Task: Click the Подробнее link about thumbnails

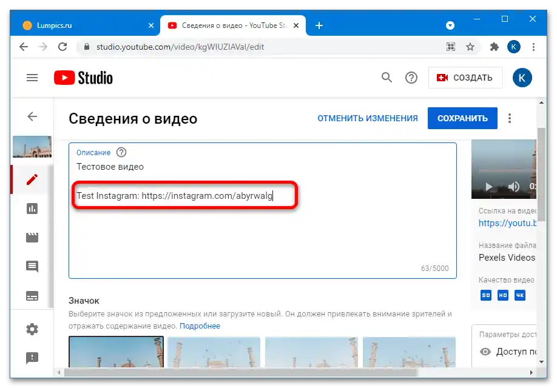Action: click(200, 326)
